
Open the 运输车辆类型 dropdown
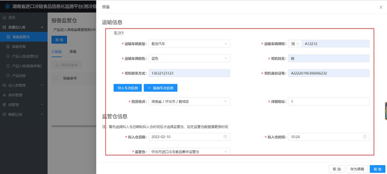tap(189, 44)
